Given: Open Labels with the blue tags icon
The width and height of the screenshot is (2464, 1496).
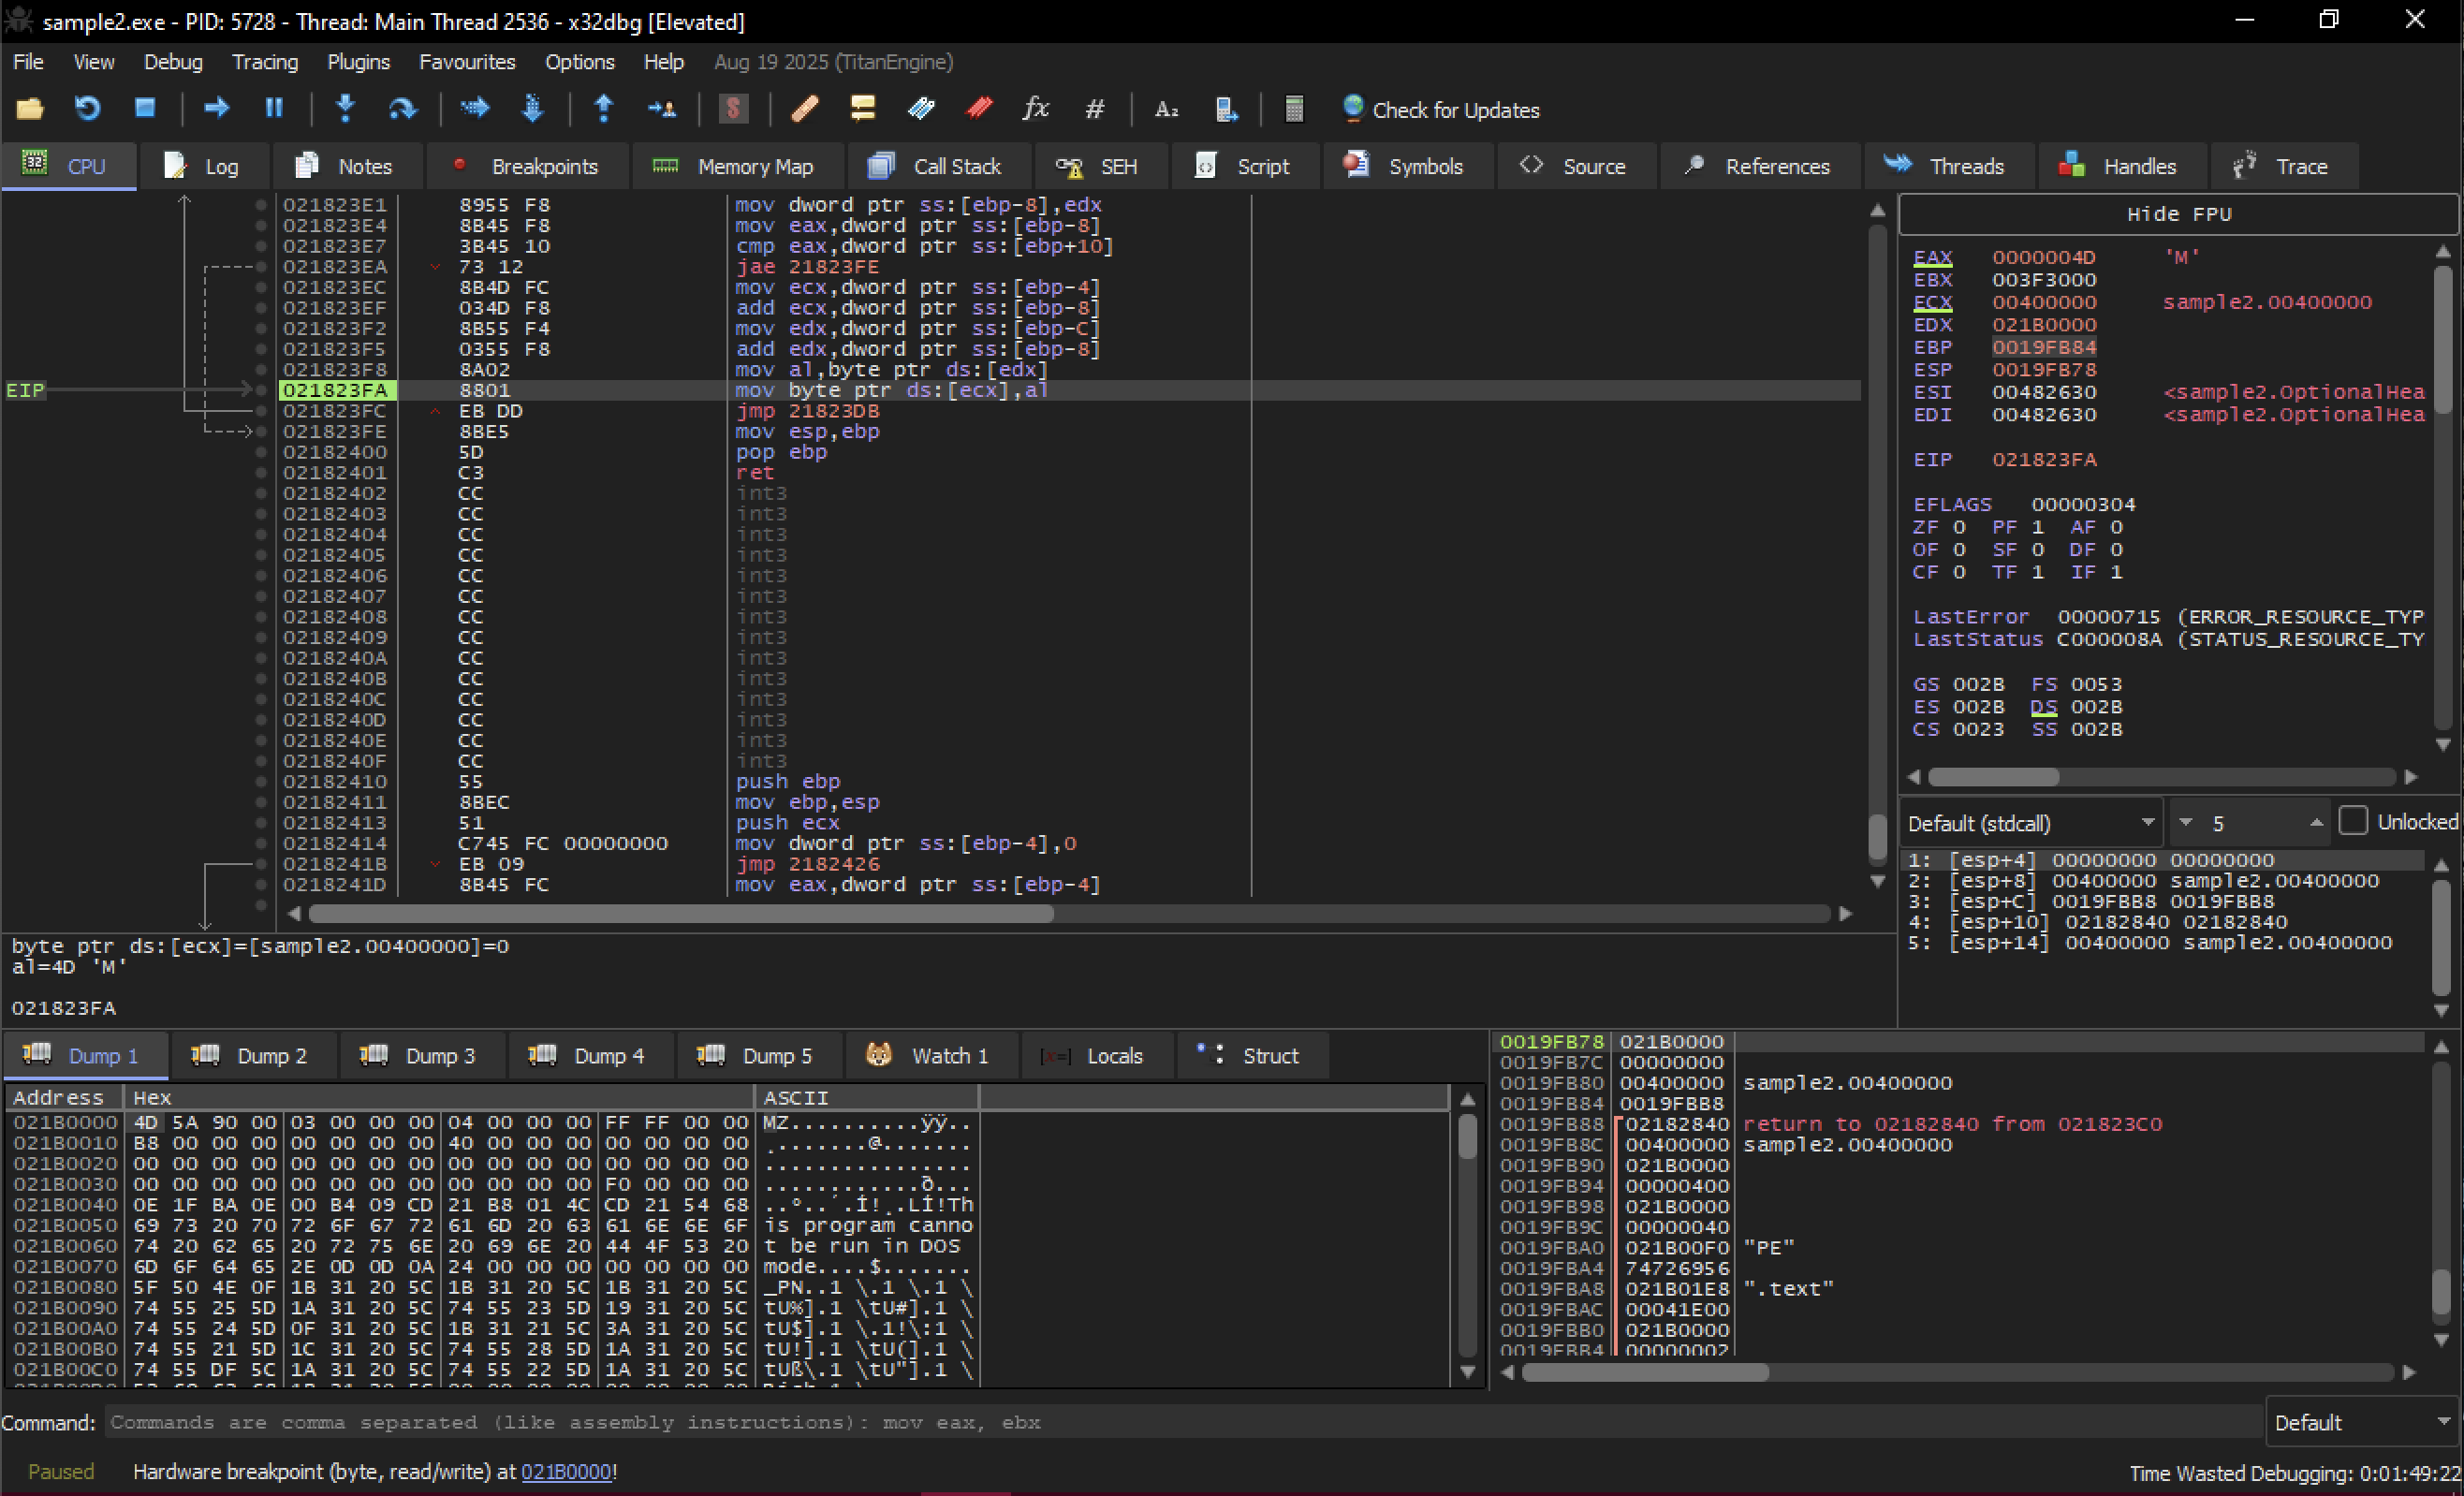Looking at the screenshot, I should 920,108.
